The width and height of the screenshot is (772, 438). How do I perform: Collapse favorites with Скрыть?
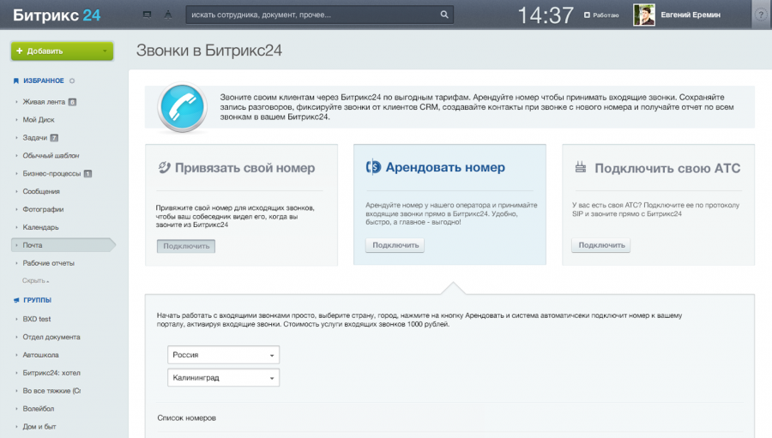click(35, 280)
